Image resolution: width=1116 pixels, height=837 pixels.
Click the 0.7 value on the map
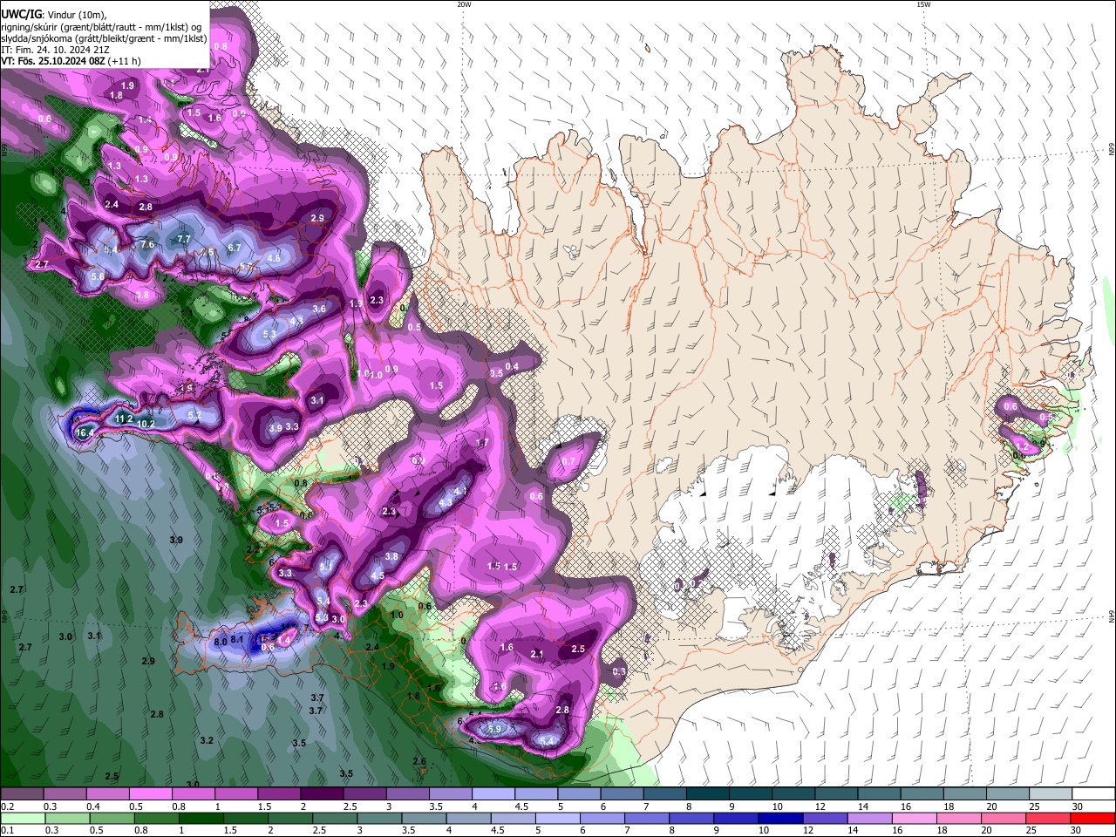click(568, 461)
